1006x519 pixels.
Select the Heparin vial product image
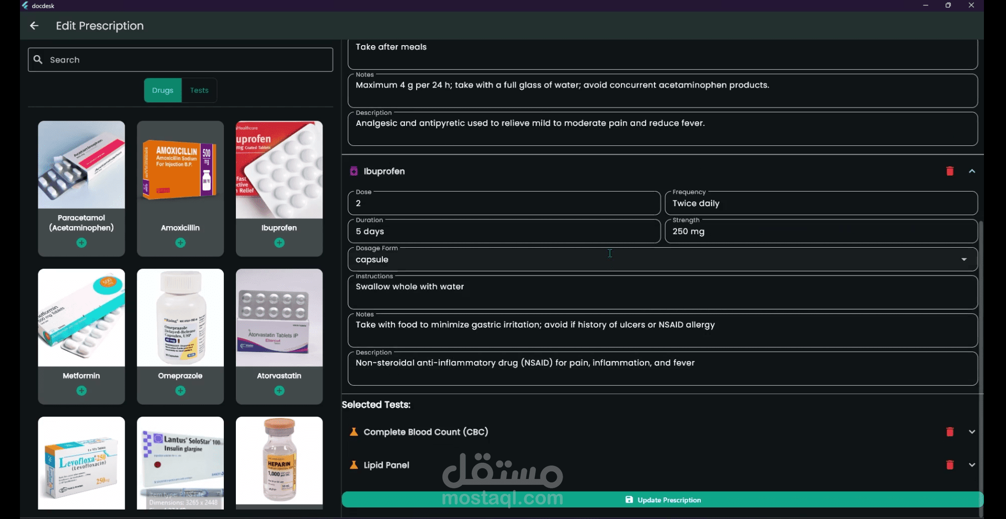(279, 462)
